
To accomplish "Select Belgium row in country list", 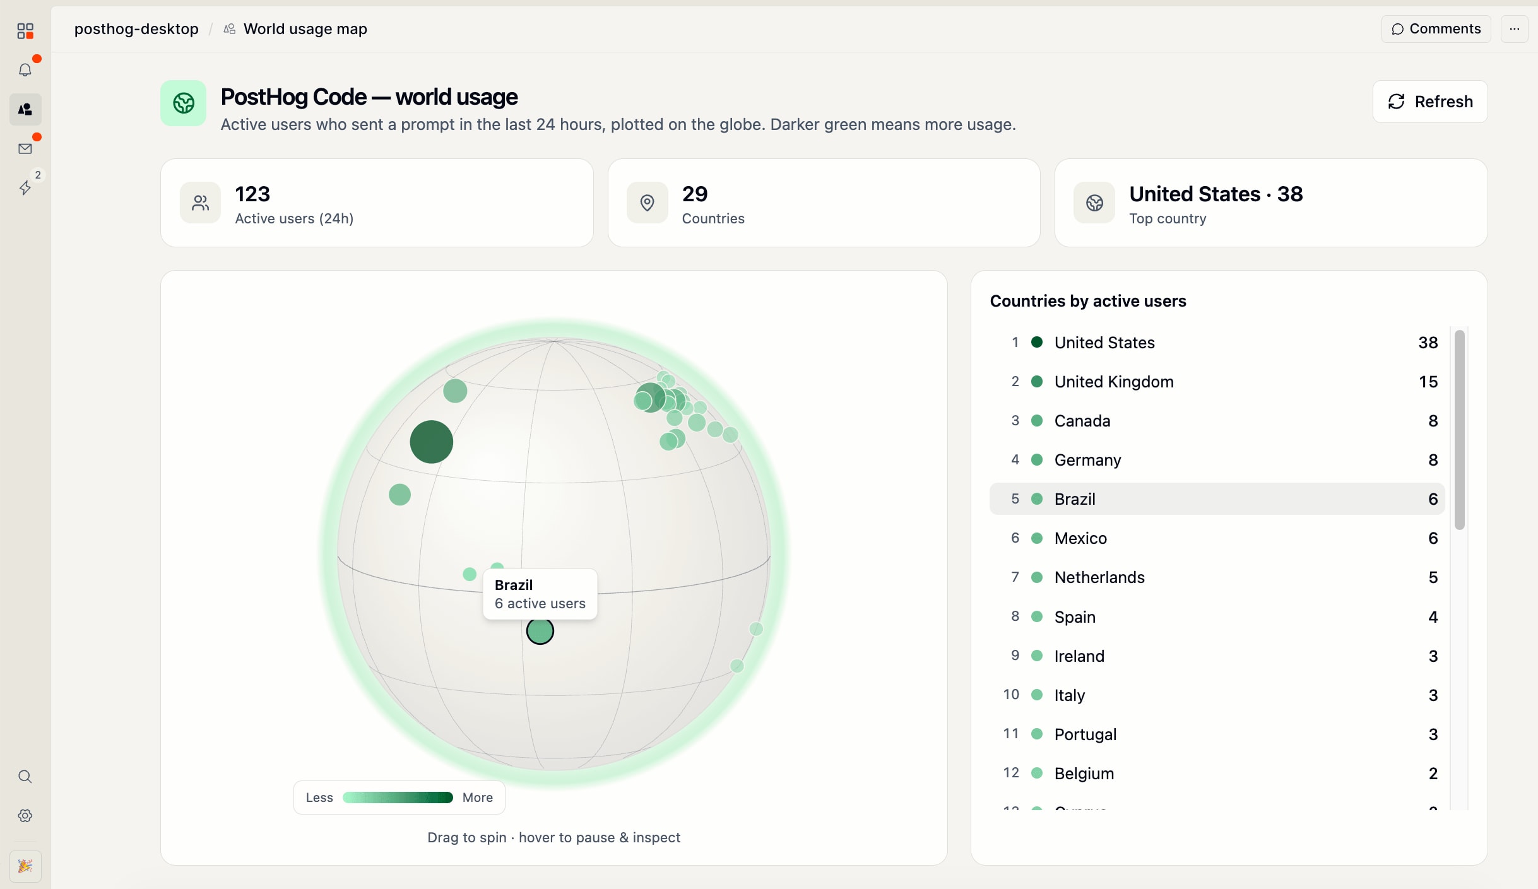I will pos(1216,774).
